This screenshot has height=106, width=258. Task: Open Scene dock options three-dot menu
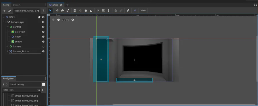(45, 5)
